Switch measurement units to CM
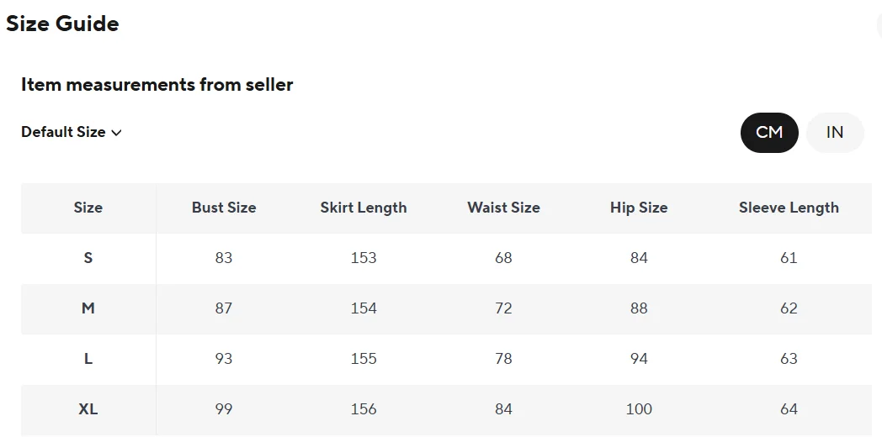882x437 pixels. [x=769, y=132]
